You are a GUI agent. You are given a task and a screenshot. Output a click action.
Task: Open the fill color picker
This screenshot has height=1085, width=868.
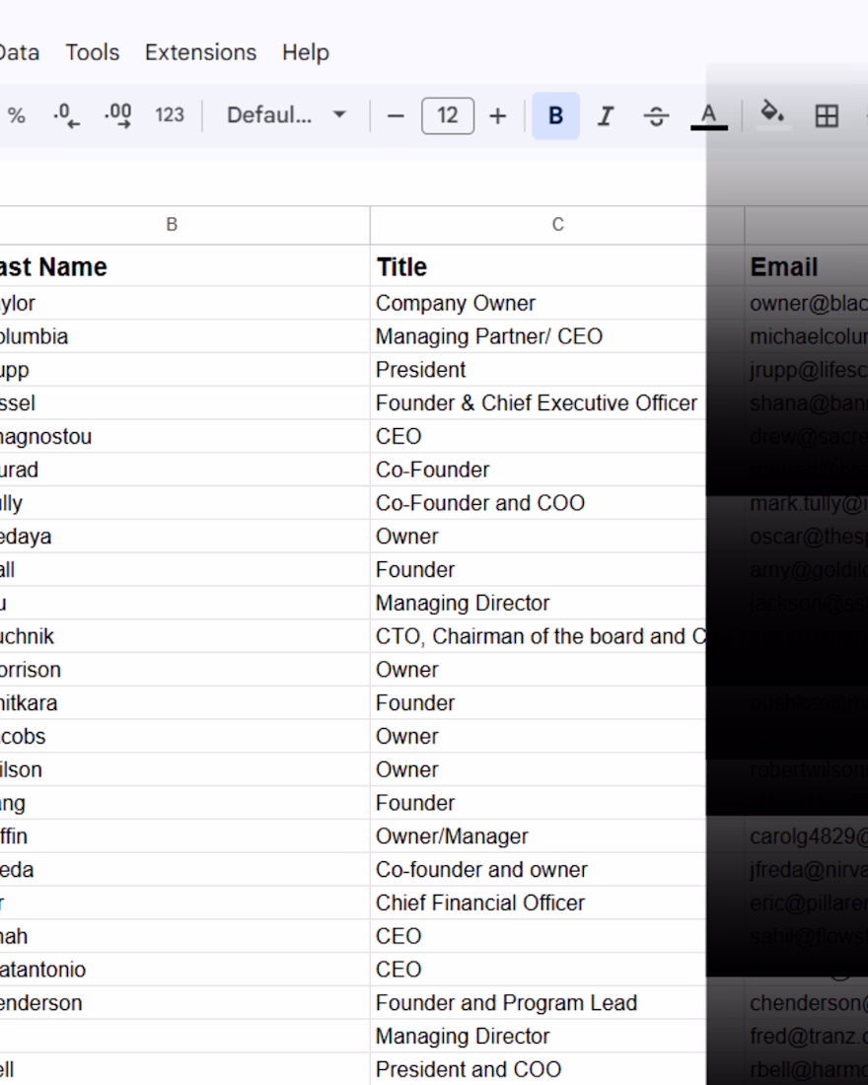(772, 115)
